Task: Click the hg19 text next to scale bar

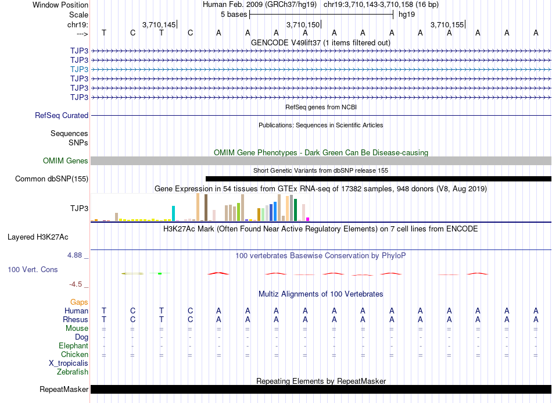Action: coord(407,15)
